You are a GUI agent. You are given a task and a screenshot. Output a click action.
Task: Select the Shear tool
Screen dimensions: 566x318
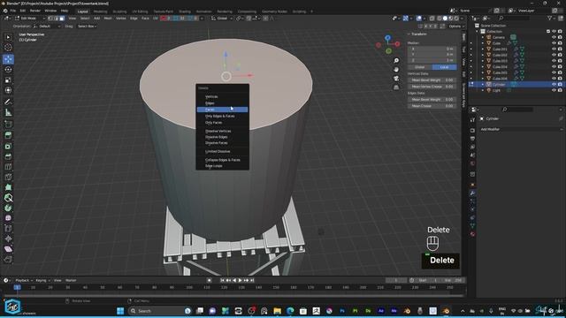(8, 249)
